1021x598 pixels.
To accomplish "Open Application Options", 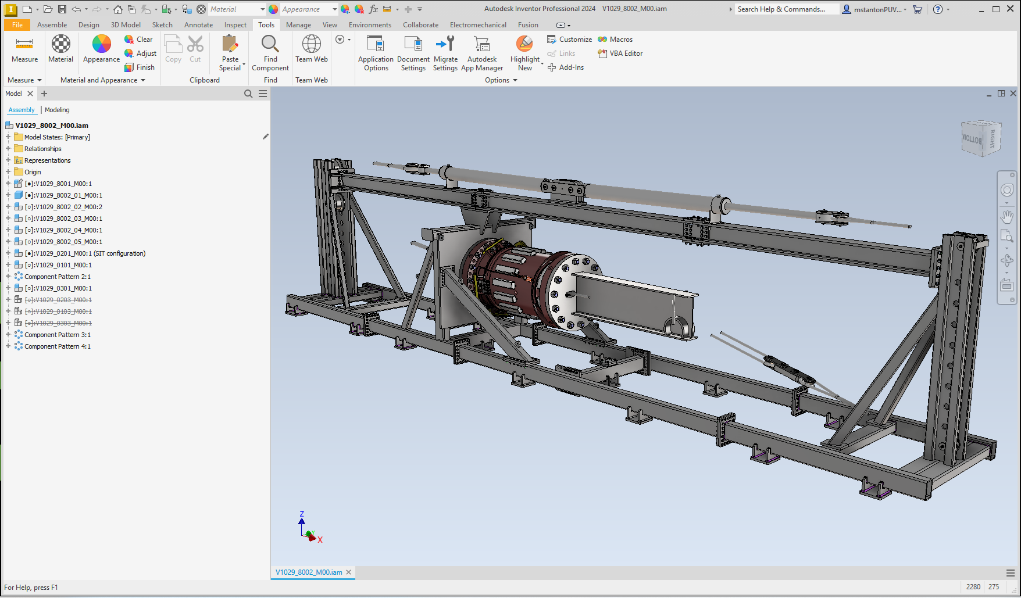I will click(376, 53).
